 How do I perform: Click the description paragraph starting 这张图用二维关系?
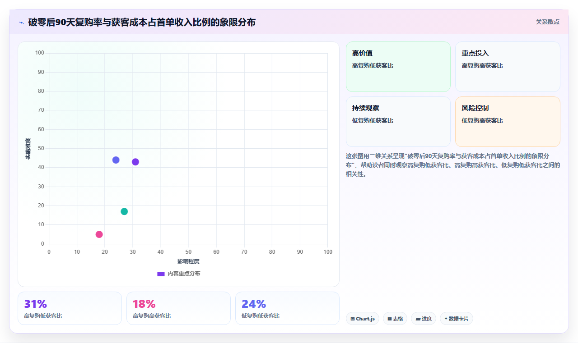(453, 165)
